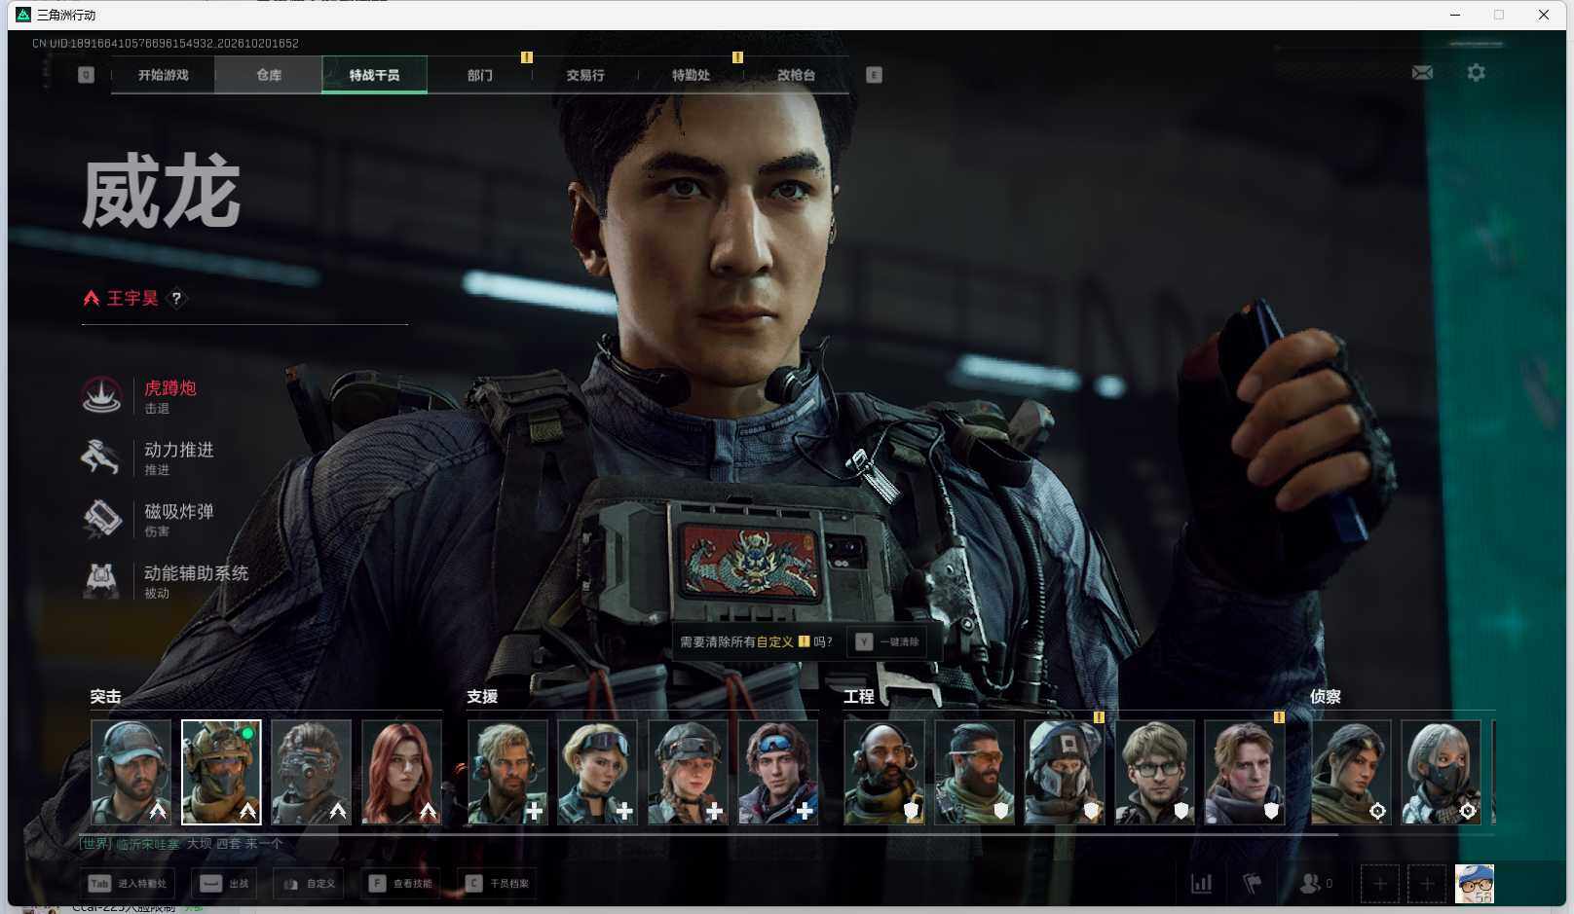Open the statistics bar chart icon
Image resolution: width=1574 pixels, height=914 pixels.
click(1202, 884)
